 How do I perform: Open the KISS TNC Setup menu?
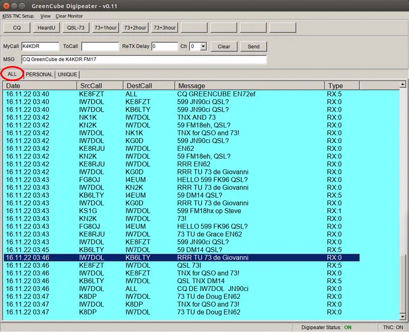[18, 16]
